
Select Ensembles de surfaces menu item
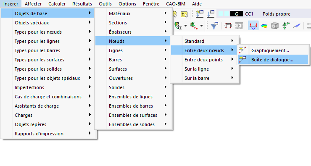pyautogui.click(x=134, y=115)
